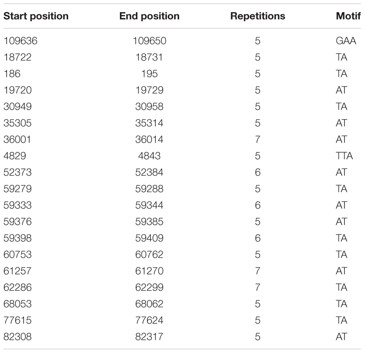Viewport: 365px width, 353px height.
Task: Click end position 59344
Action: click(149, 205)
